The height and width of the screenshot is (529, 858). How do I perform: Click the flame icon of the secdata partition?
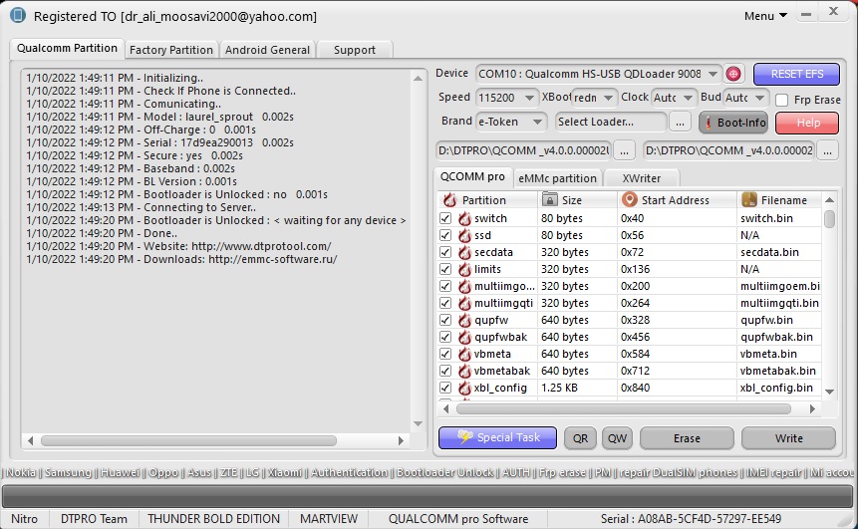click(x=464, y=252)
